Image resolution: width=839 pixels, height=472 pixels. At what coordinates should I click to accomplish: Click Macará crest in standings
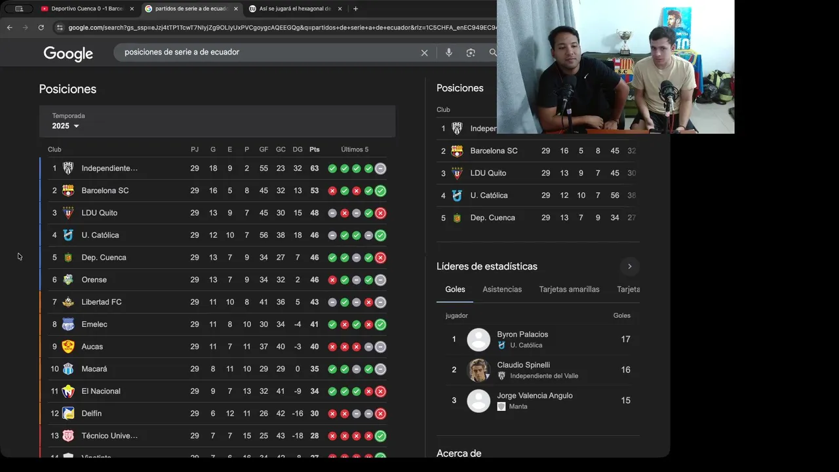(x=68, y=369)
